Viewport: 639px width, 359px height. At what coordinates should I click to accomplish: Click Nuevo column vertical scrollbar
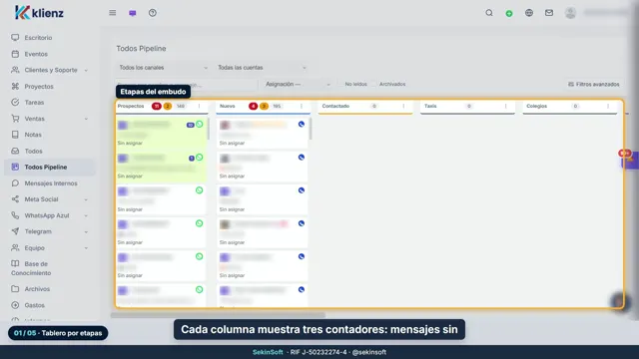[x=311, y=129]
